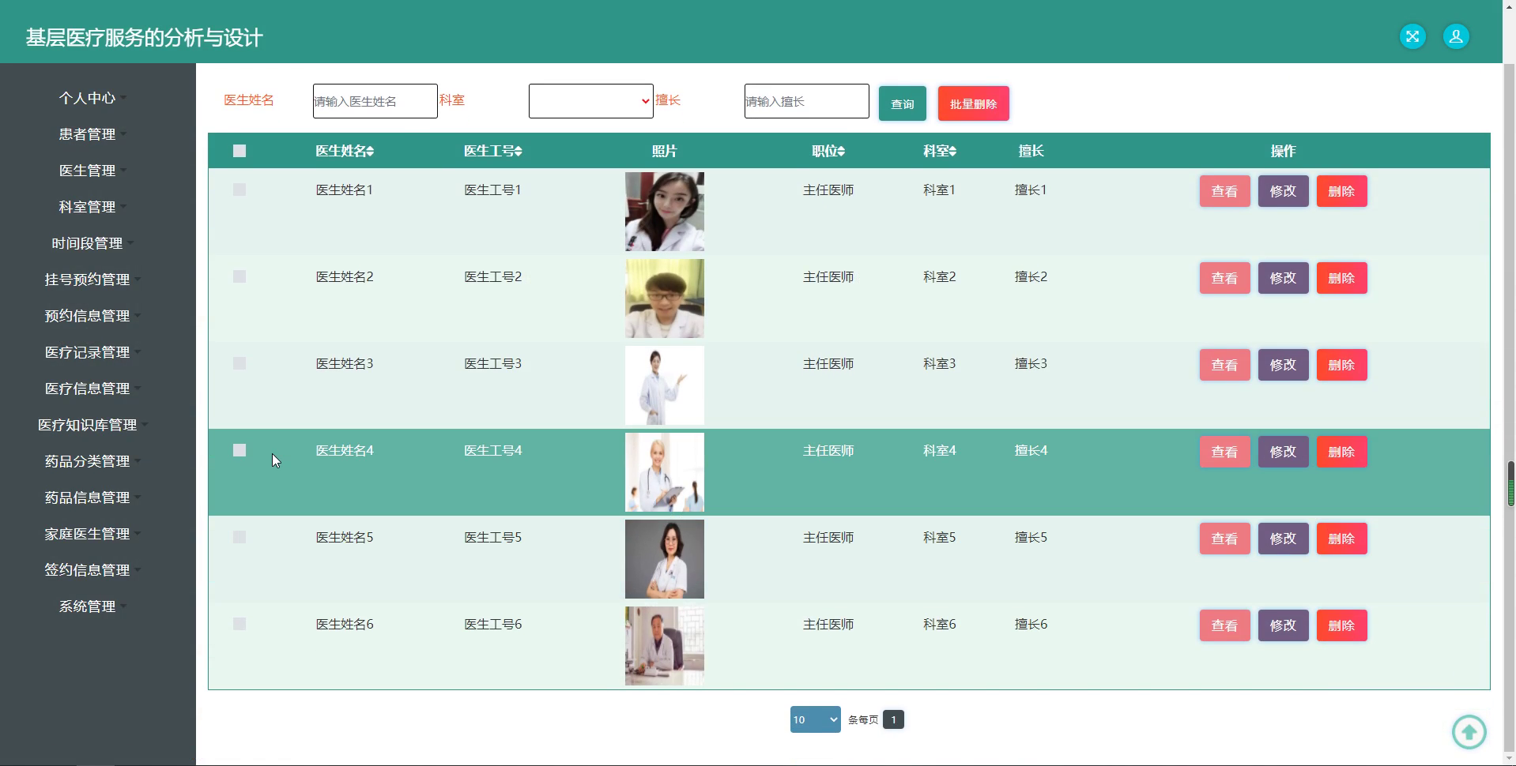
Task: Delete 医生姓名1 with 删除 button
Action: [1342, 191]
